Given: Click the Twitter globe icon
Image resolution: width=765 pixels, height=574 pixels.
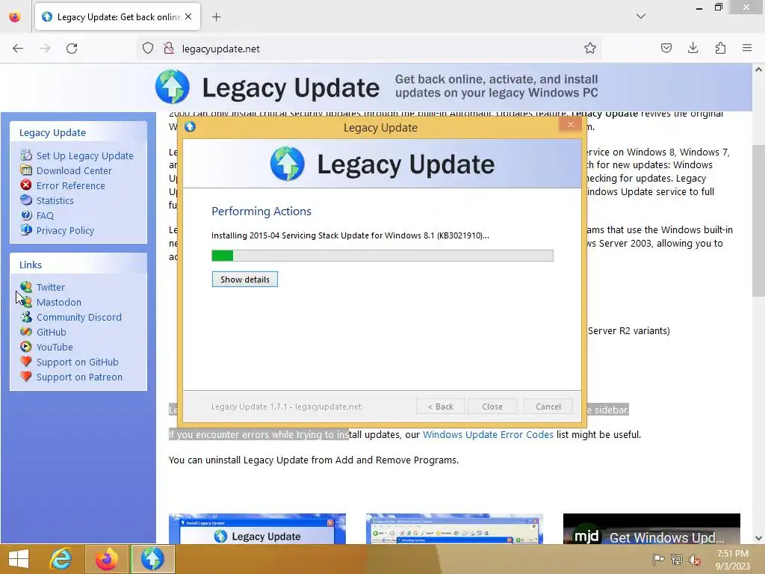Looking at the screenshot, I should click(x=26, y=286).
